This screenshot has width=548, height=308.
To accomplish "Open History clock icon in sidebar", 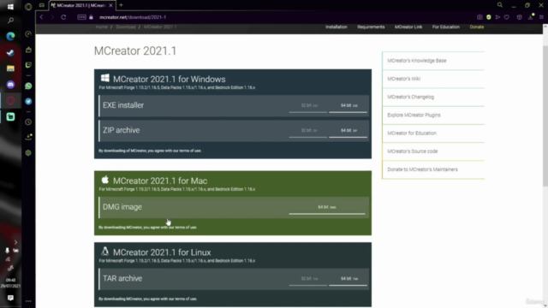I will click(28, 122).
